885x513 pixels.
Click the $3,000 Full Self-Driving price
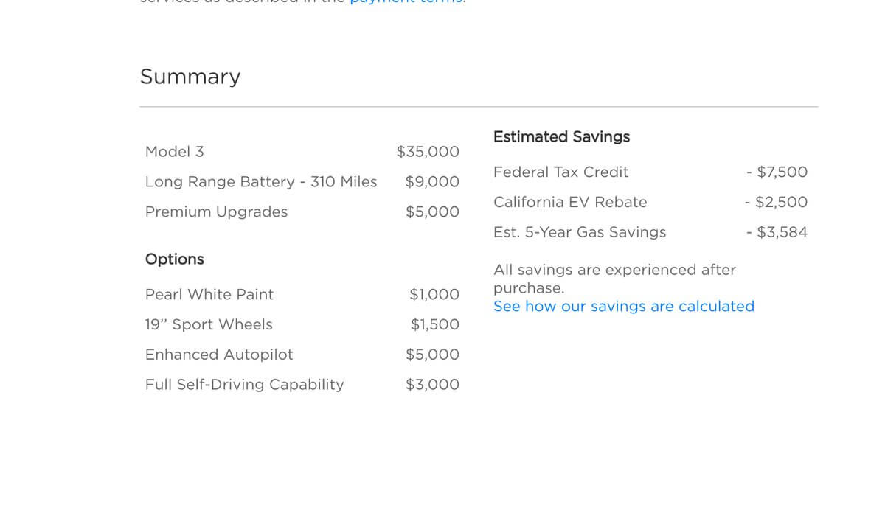pos(432,385)
